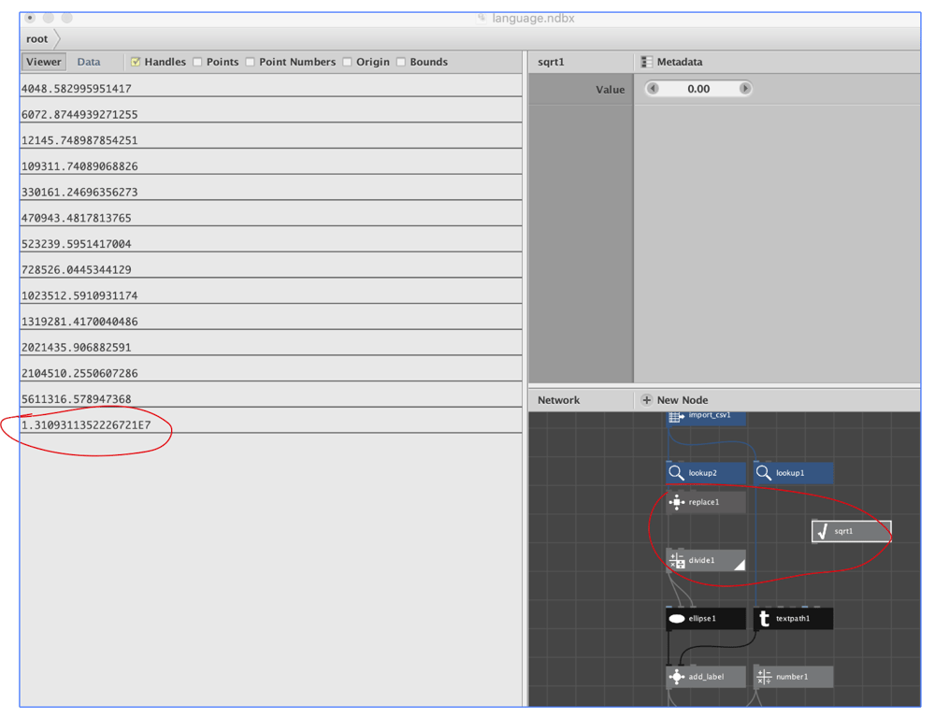Select the textpath1 node icon
The height and width of the screenshot is (718, 935).
pos(765,619)
